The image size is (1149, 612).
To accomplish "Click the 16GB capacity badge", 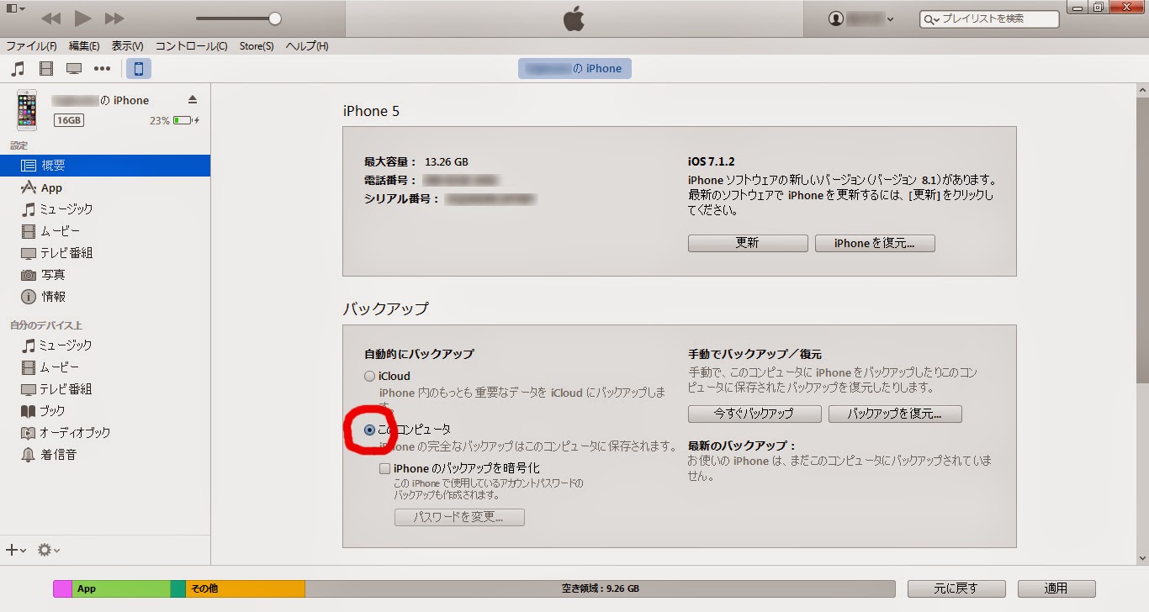I will [69, 120].
